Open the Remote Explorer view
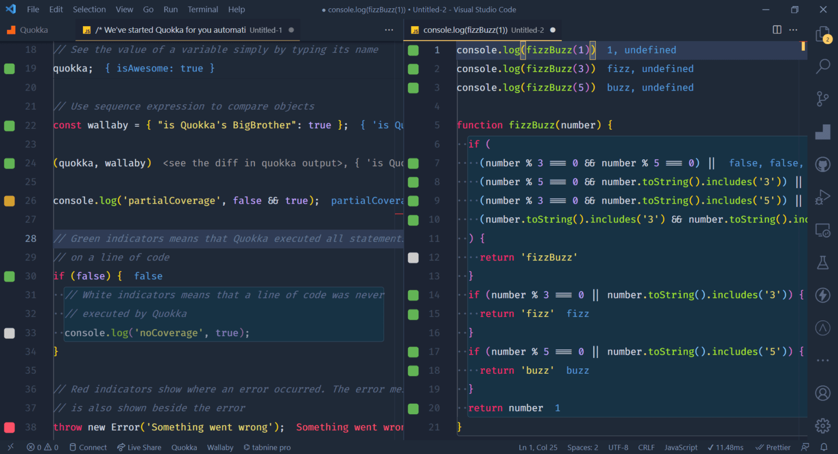Viewport: 838px width, 454px height. coord(824,230)
